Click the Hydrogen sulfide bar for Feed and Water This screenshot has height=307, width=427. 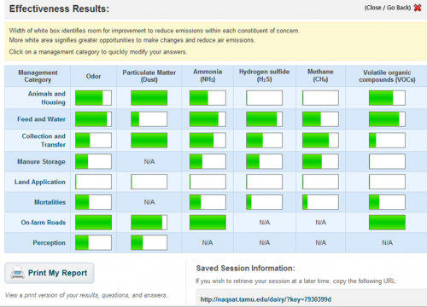pyautogui.click(x=264, y=119)
